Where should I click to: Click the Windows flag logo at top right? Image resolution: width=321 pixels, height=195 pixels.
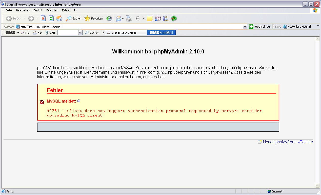click(315, 10)
